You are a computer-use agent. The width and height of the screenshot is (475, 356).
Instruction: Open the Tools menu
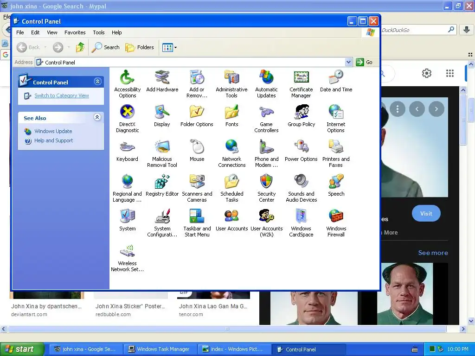tap(98, 32)
